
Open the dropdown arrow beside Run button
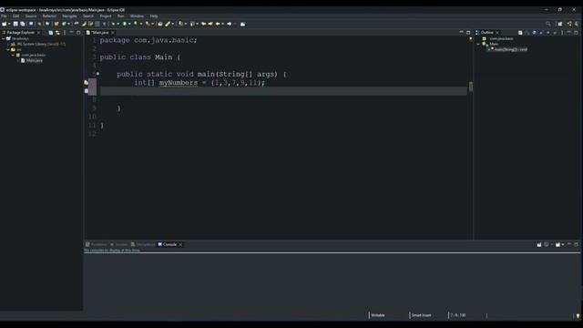[129, 24]
